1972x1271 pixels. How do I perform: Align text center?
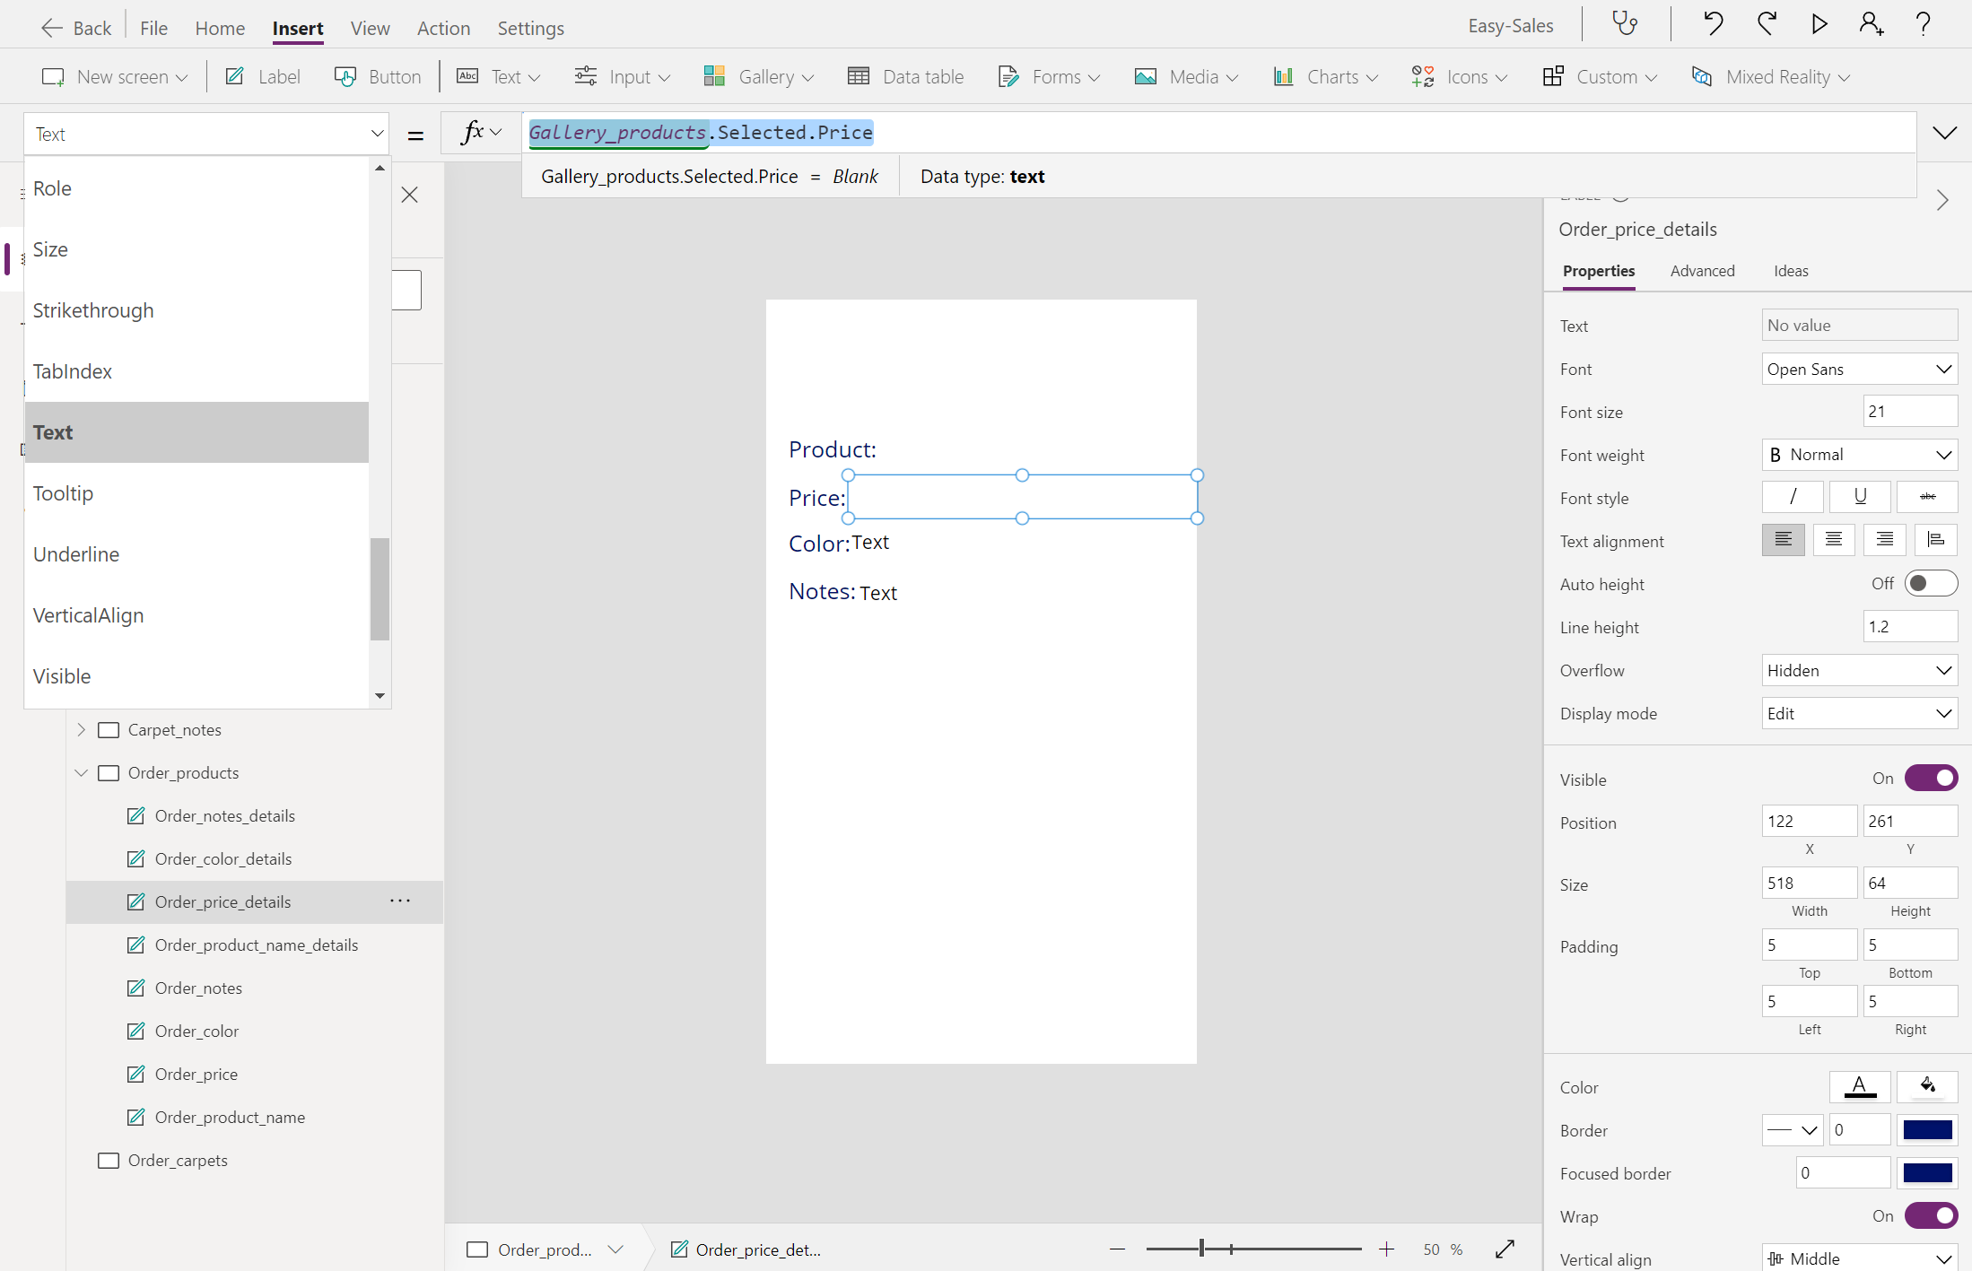(x=1834, y=540)
